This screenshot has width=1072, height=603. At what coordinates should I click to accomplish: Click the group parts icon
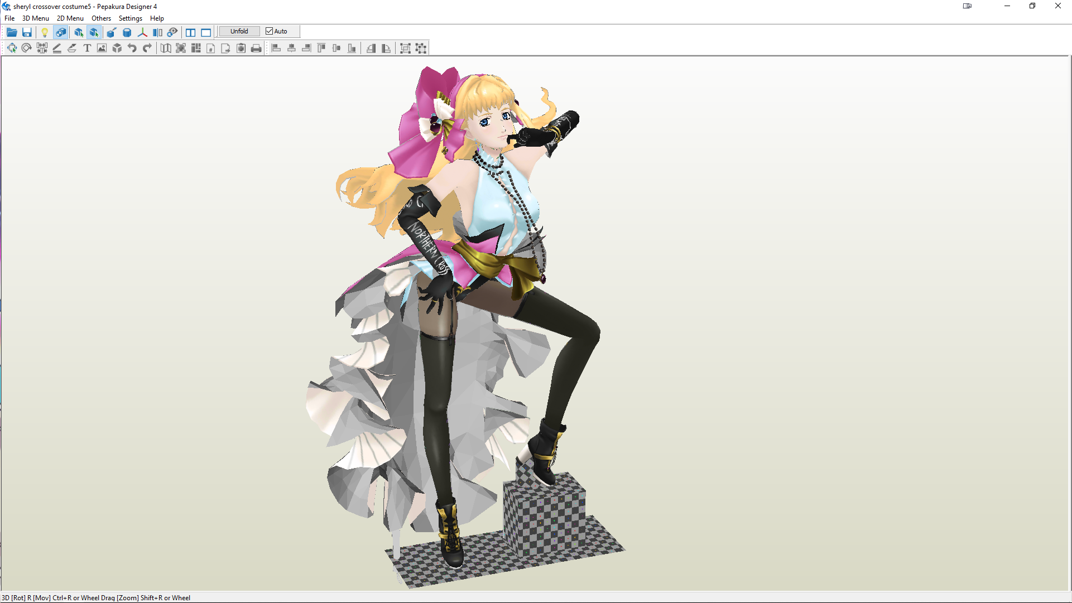coord(406,48)
